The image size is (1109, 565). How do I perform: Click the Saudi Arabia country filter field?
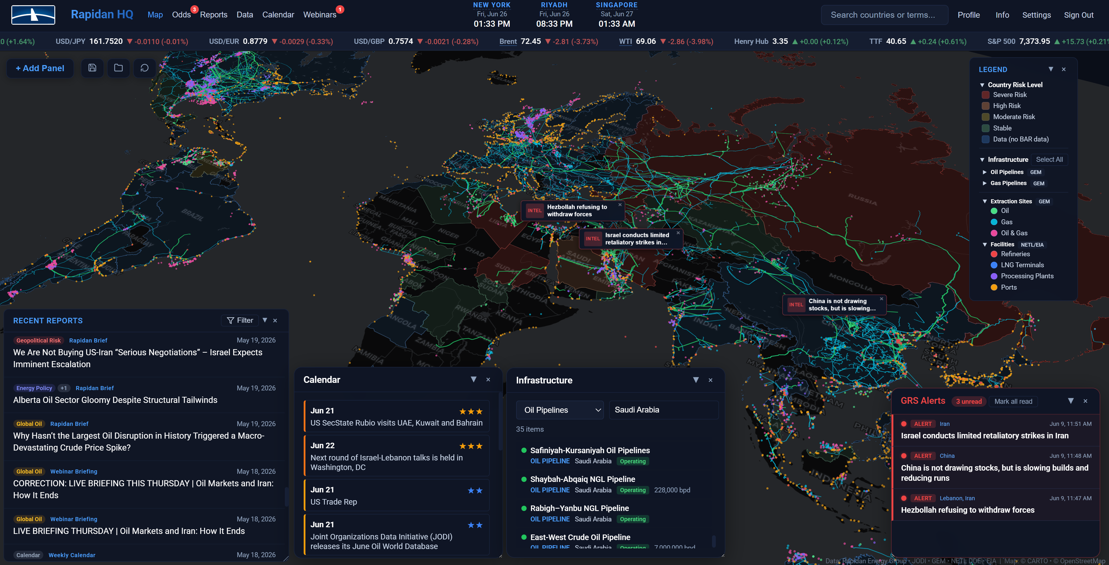point(663,410)
